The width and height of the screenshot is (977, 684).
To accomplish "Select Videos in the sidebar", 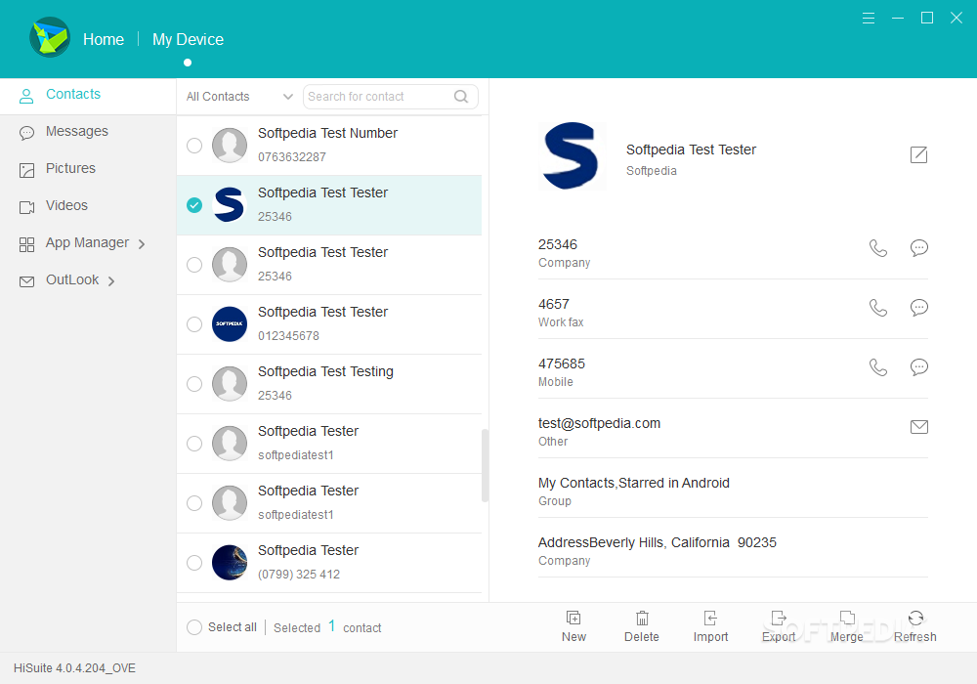I will pos(88,206).
